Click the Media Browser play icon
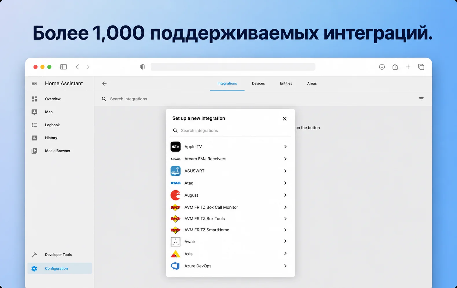This screenshot has width=457, height=288. (34, 151)
